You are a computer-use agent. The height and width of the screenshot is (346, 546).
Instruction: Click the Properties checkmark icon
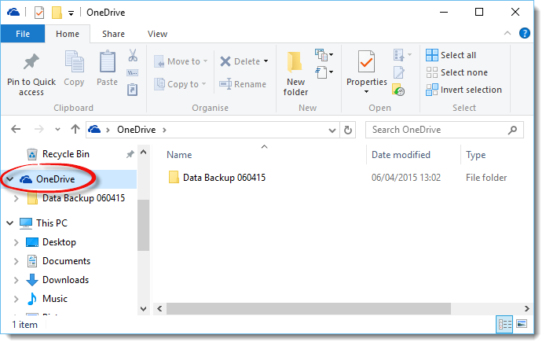pos(366,61)
